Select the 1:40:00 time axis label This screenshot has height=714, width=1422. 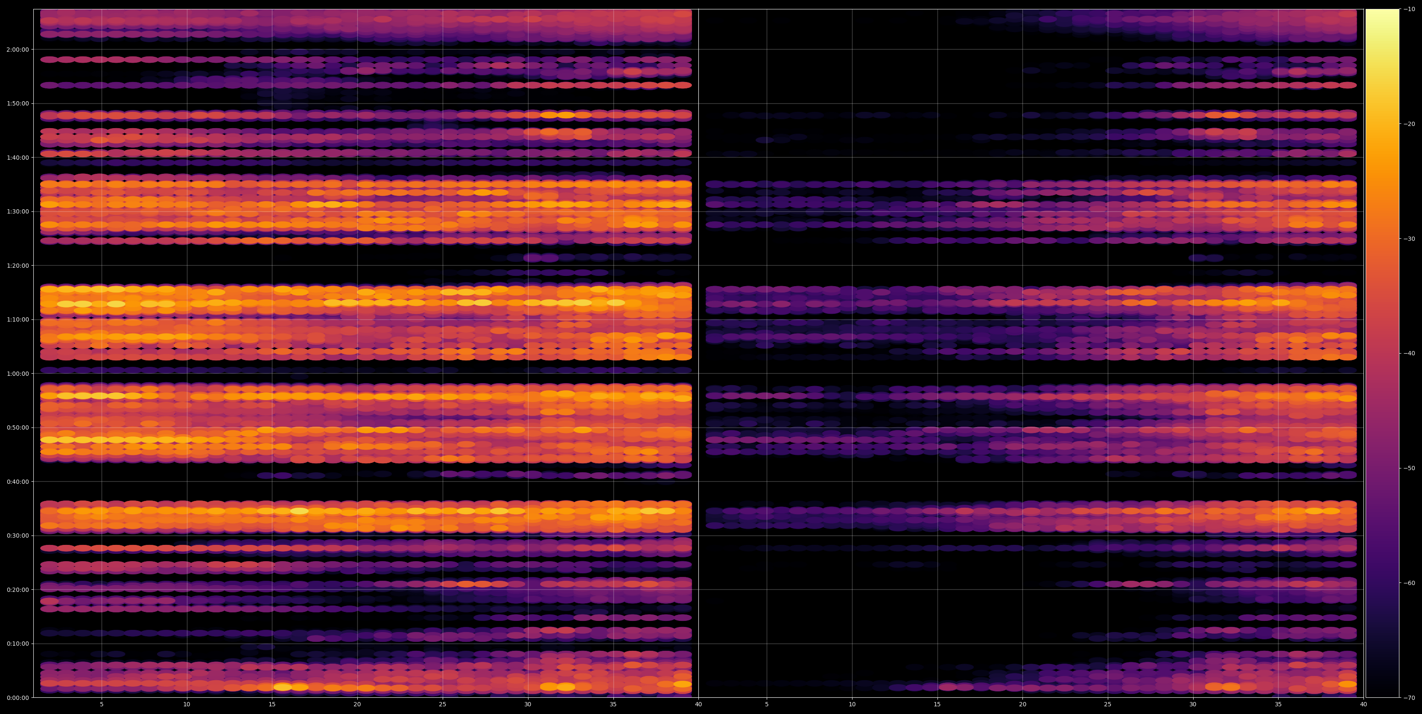[x=17, y=158]
